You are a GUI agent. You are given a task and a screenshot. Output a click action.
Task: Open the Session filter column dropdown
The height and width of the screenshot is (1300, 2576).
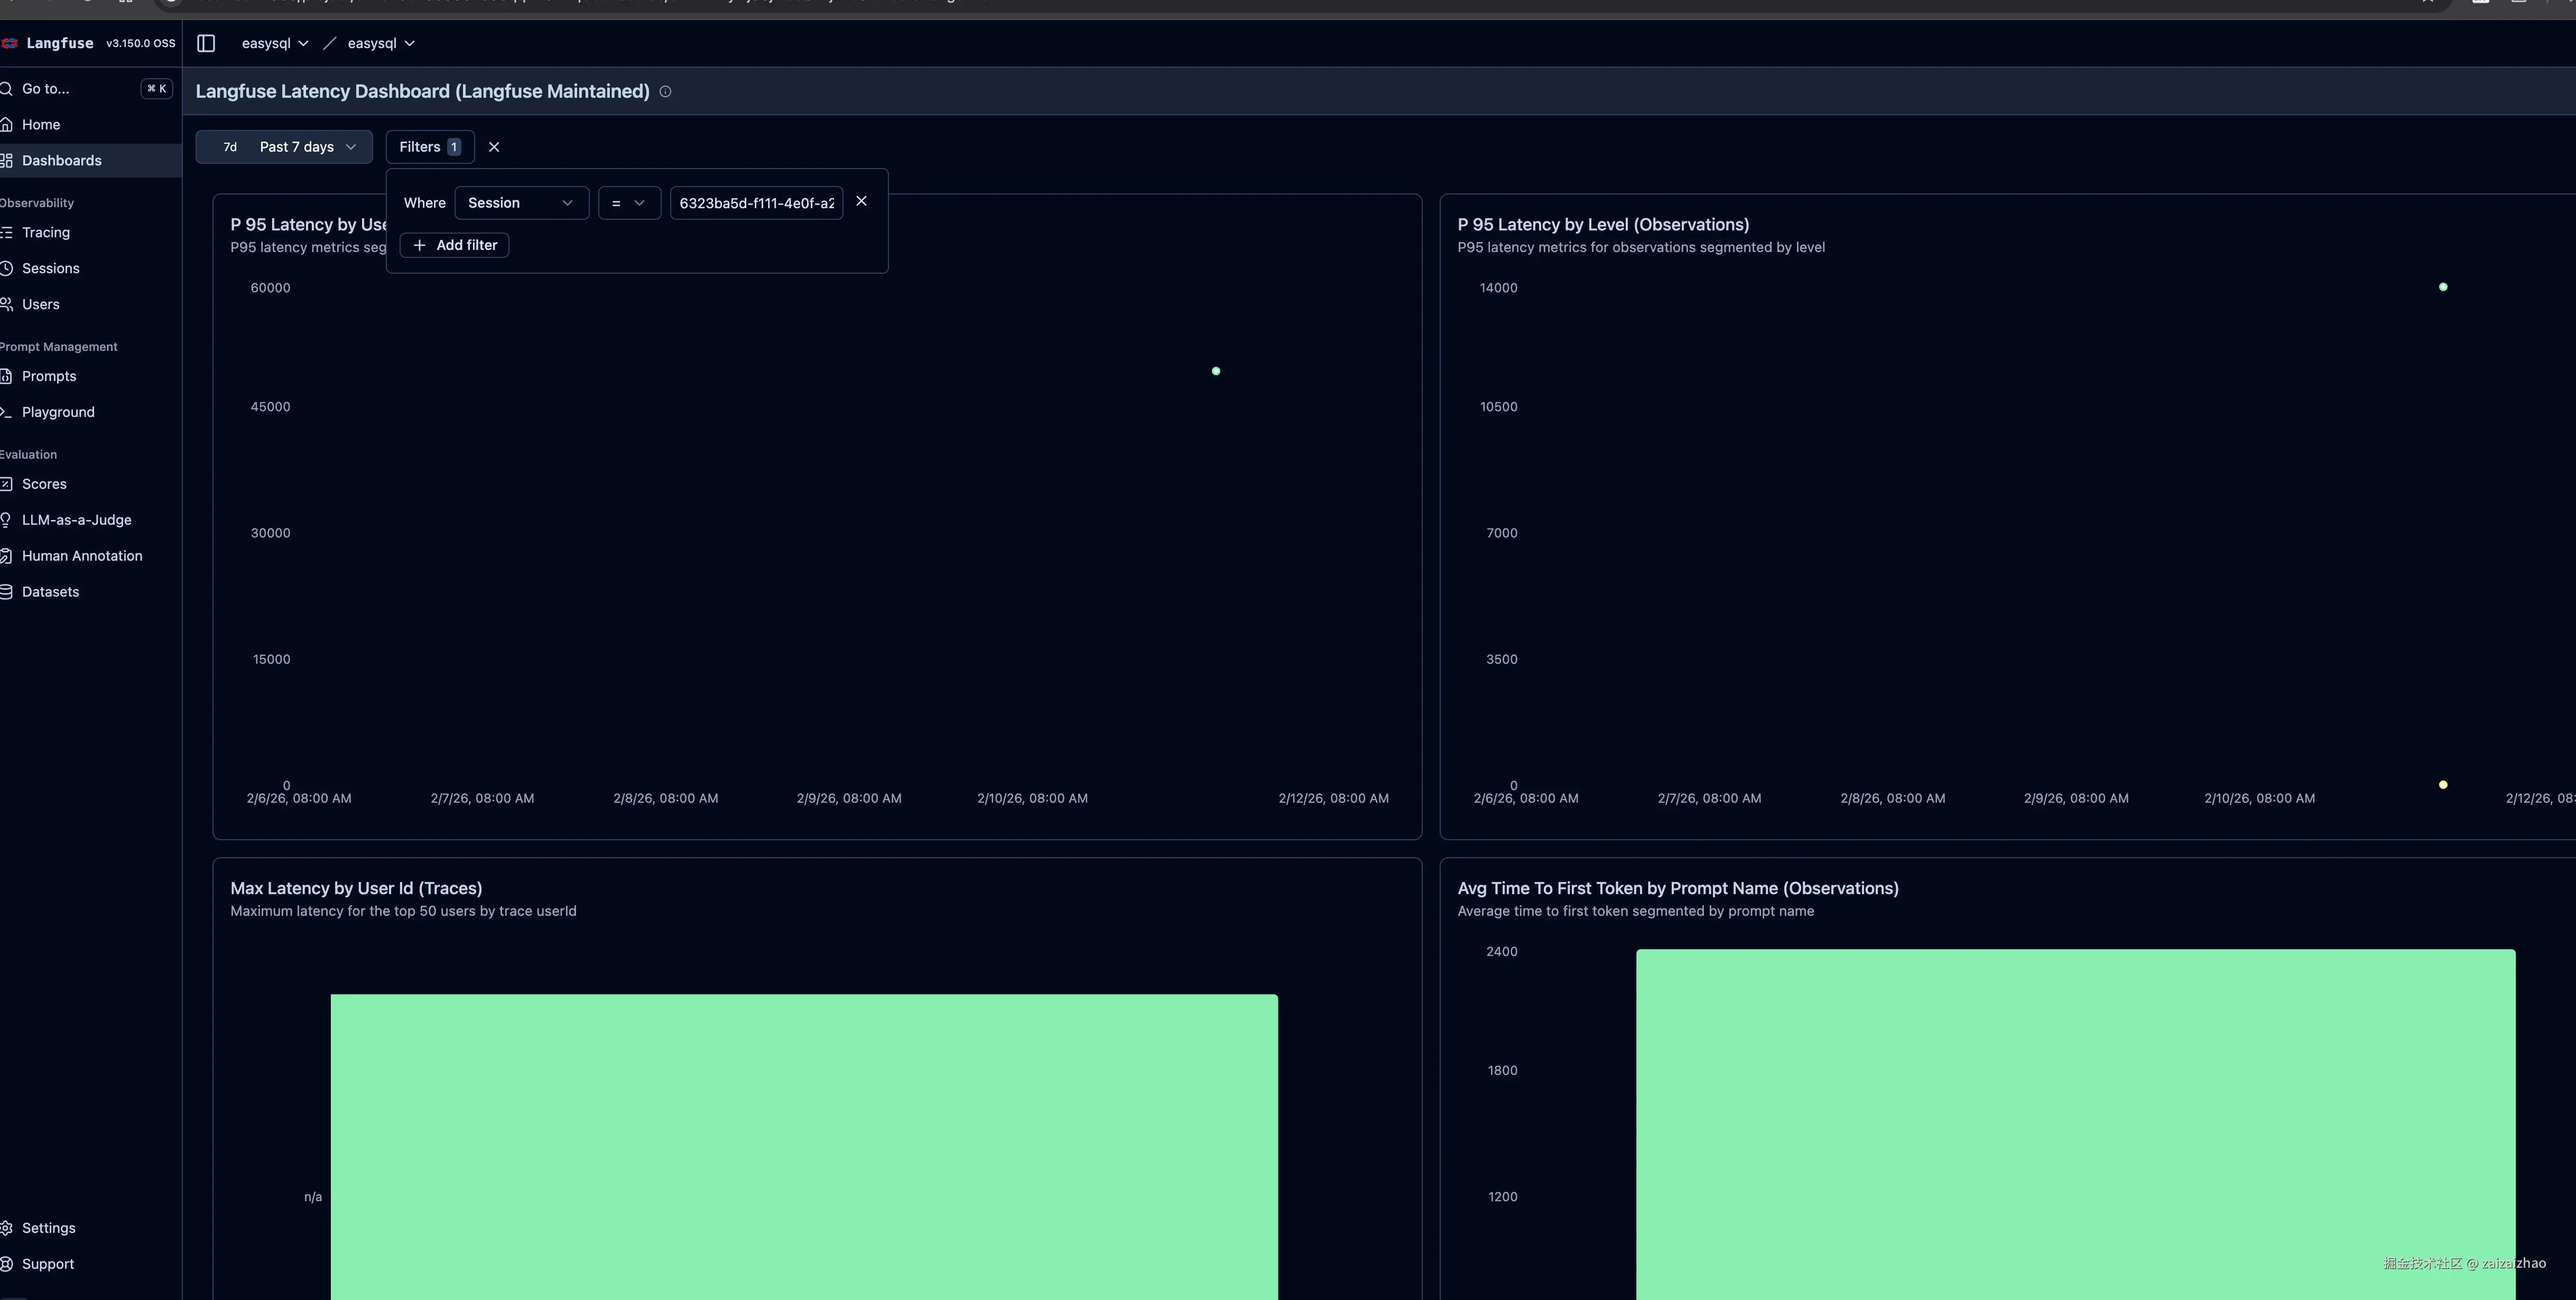tap(520, 203)
